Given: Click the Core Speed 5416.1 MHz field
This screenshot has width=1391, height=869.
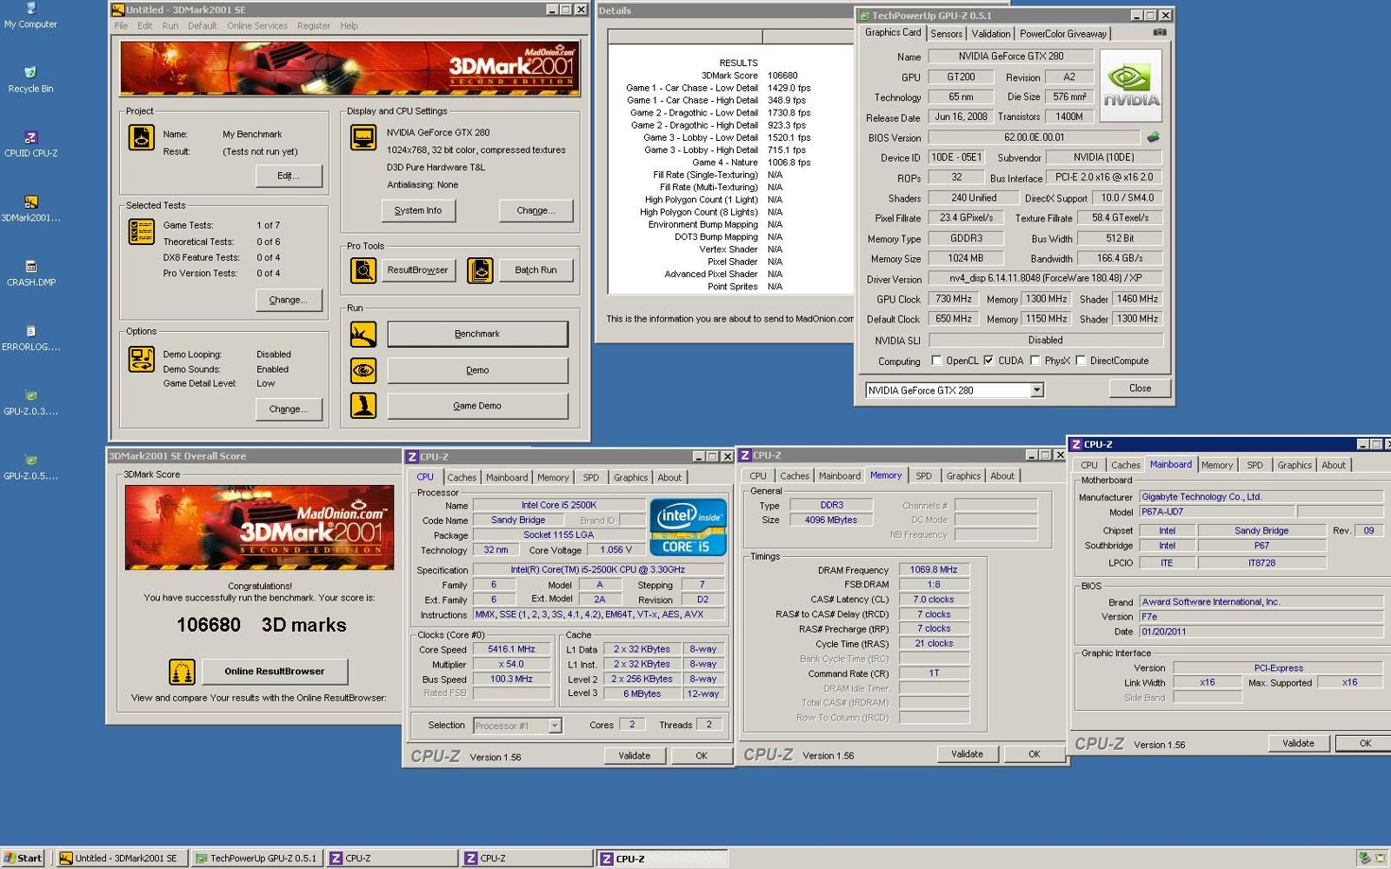Looking at the screenshot, I should (x=512, y=649).
